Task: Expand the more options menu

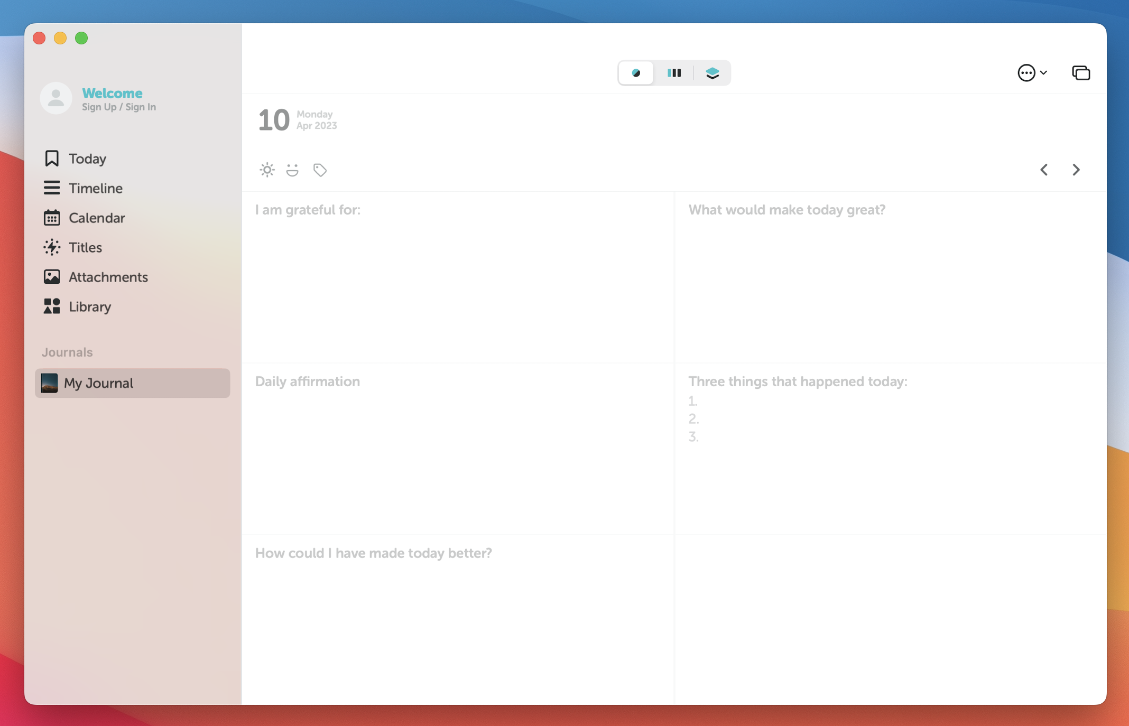Action: click(1030, 72)
